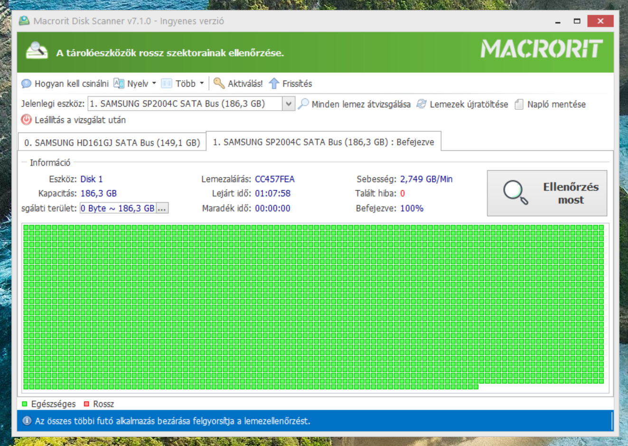The height and width of the screenshot is (446, 628).
Task: Click the speed value '2,749 GB/Min'
Action: click(426, 179)
